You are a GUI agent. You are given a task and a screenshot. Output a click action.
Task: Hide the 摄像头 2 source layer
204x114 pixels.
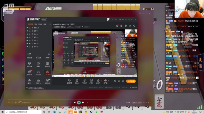coord(27,28)
